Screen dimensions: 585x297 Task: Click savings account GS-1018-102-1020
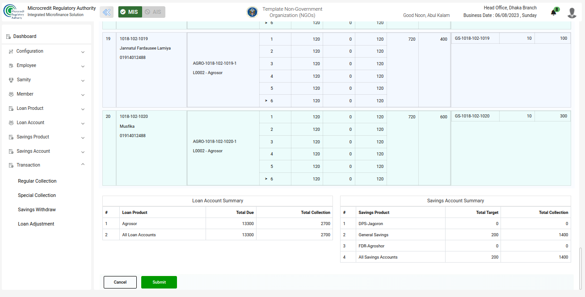point(472,116)
